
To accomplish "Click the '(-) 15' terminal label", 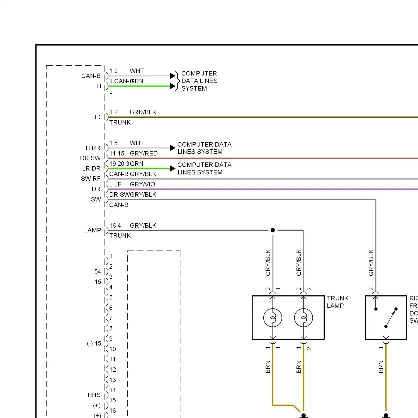I will (x=94, y=343).
